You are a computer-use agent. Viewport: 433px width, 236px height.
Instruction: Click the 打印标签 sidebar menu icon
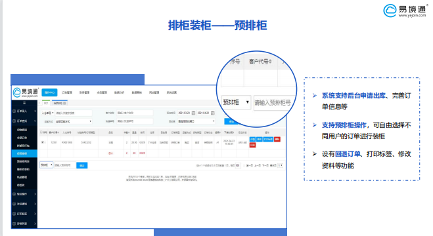(14, 214)
